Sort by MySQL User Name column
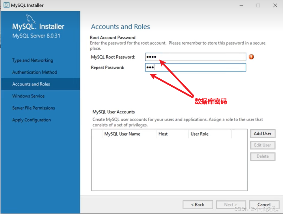Viewport: 283px width, 214px height. click(129, 134)
